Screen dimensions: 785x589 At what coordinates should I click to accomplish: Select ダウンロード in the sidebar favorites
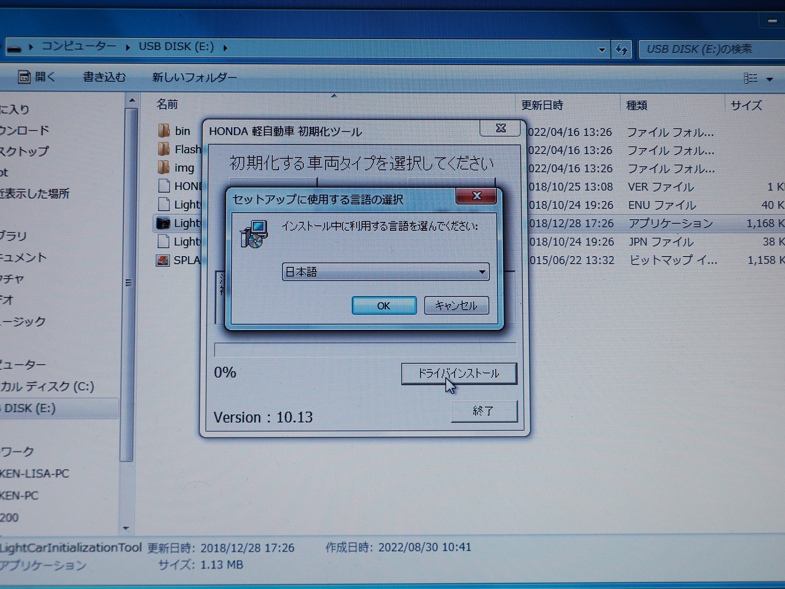pos(25,130)
